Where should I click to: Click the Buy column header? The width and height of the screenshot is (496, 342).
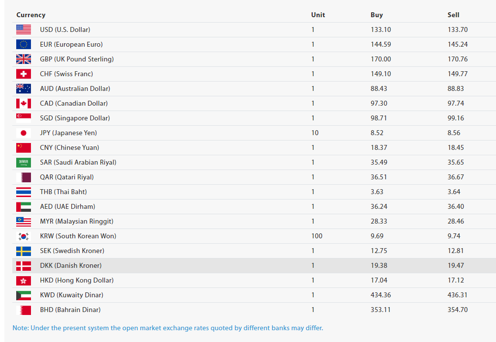(377, 15)
